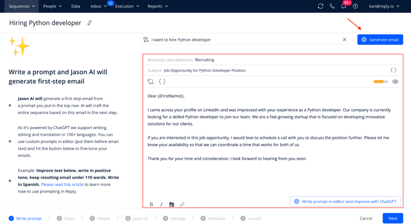Click Generate email button

pyautogui.click(x=380, y=40)
